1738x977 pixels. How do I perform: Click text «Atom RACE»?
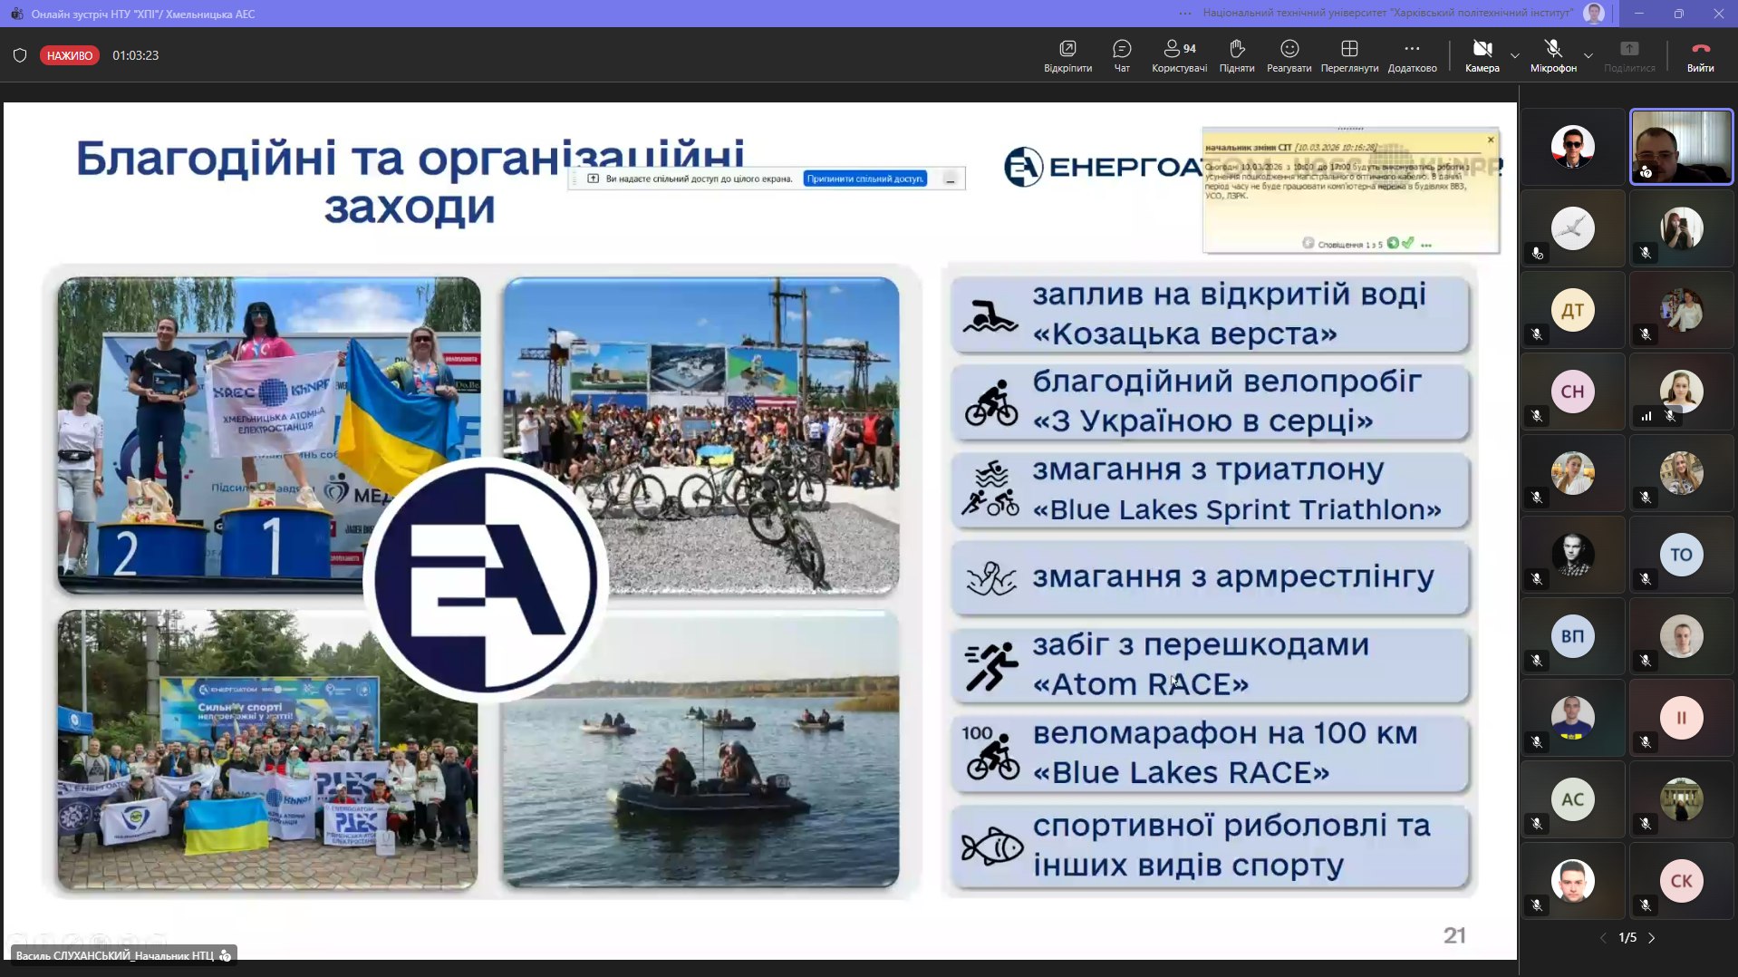(x=1141, y=684)
